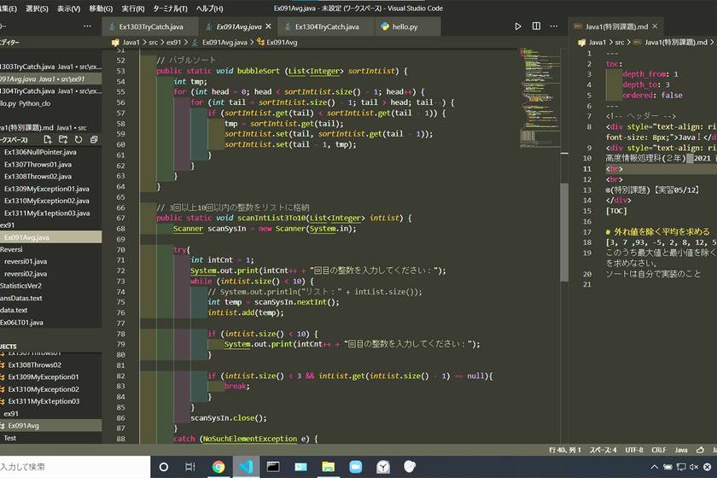Open reversi01.java in the file explorer
This screenshot has height=478, width=717.
click(x=26, y=261)
